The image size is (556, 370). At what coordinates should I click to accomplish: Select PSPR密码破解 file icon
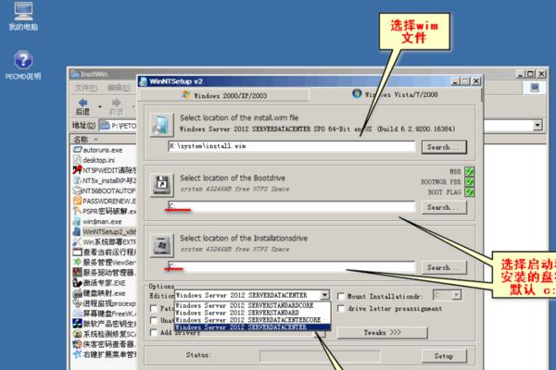77,212
